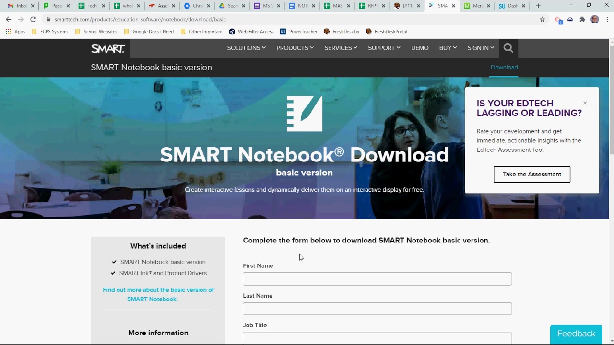
Task: Go back using the browser back arrow
Action: click(x=8, y=19)
